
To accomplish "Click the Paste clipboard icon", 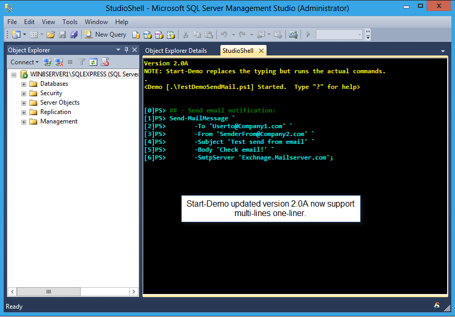I will tap(208, 35).
